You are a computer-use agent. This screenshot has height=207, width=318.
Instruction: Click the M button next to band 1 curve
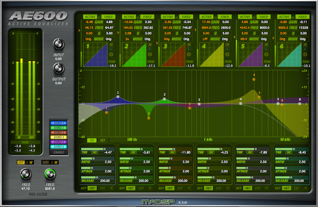tap(111, 44)
